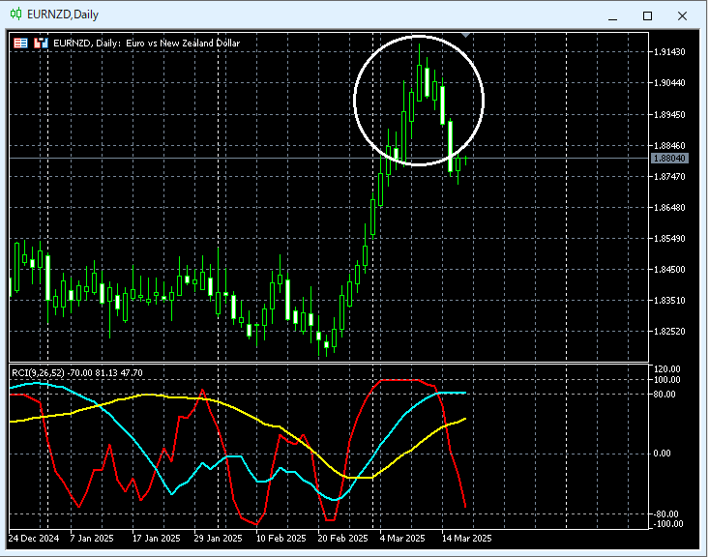Click the chart shift triangle marker
Screen dimensions: 709x557
[465, 35]
